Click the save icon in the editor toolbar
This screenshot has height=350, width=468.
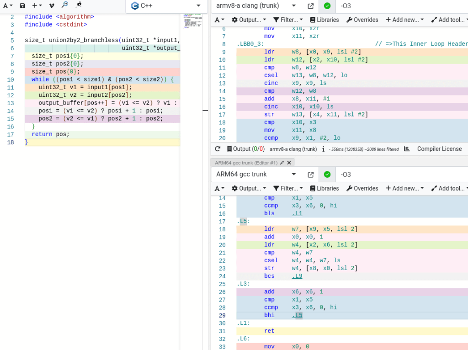(22, 5)
